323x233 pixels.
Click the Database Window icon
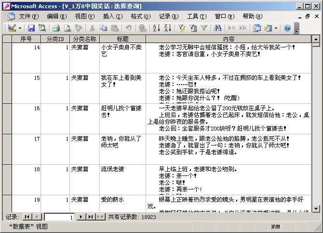[x=257, y=28]
